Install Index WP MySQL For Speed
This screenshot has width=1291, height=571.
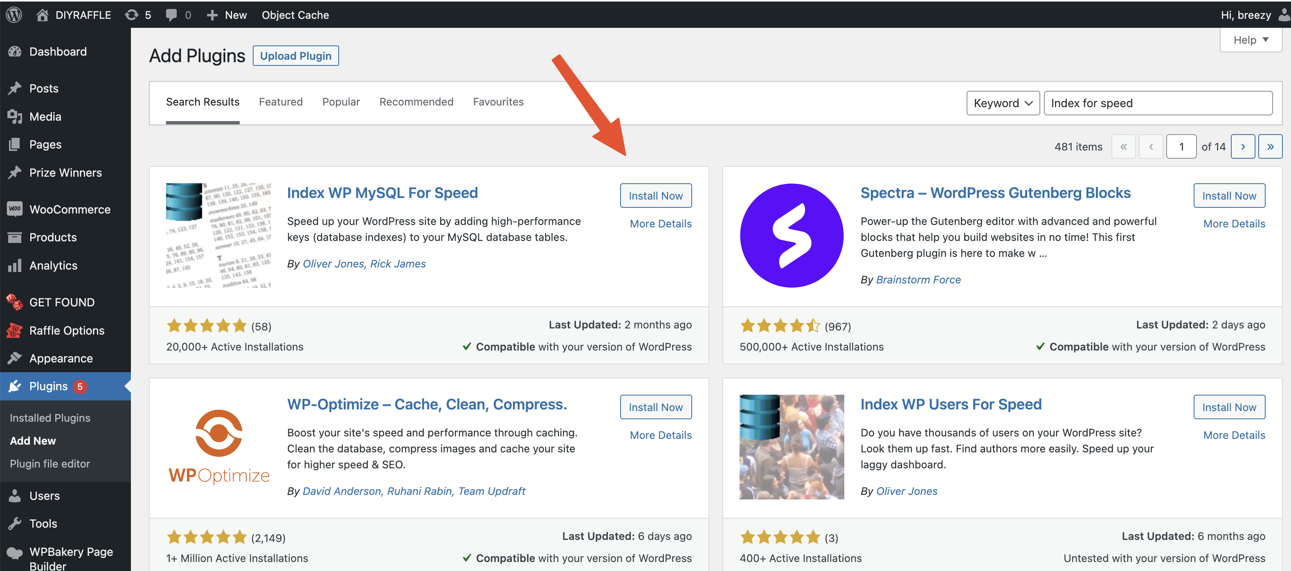click(x=656, y=196)
